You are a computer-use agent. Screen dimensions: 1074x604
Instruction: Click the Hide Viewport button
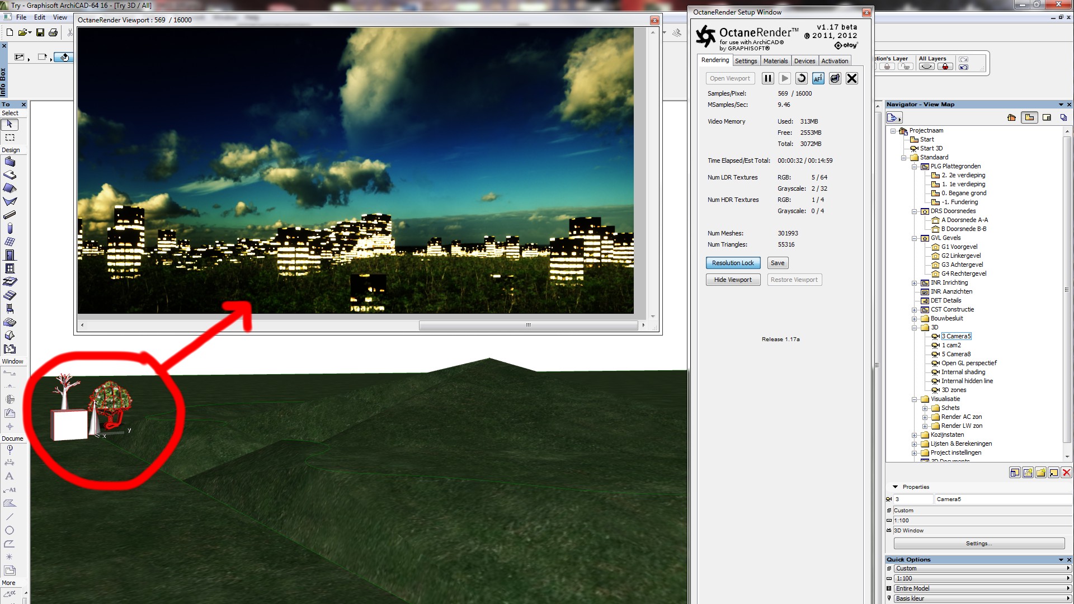click(733, 280)
